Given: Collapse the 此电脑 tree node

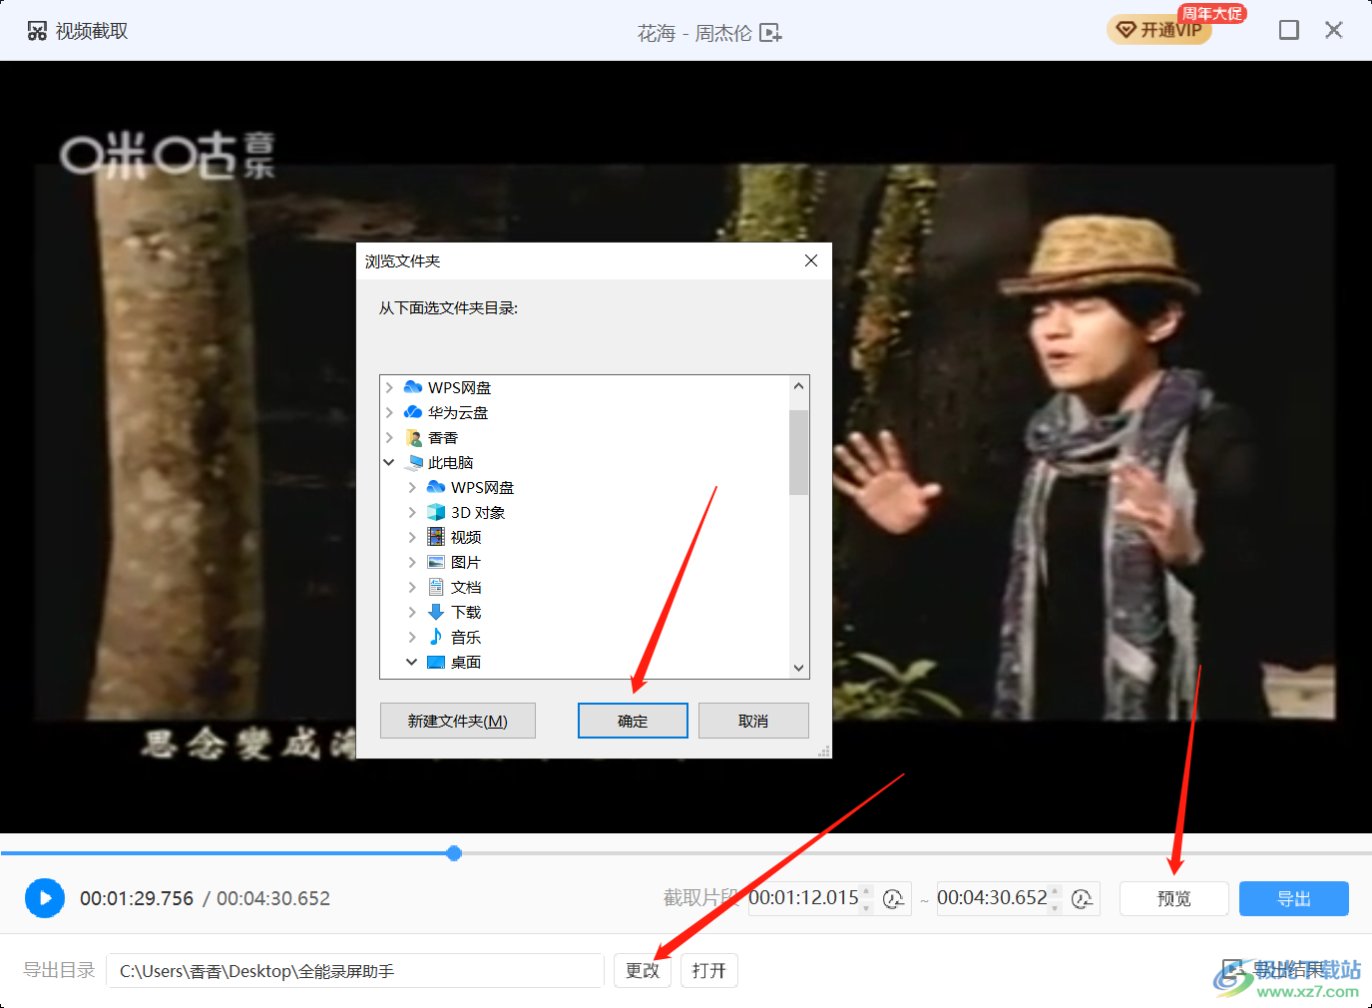Looking at the screenshot, I should (389, 462).
